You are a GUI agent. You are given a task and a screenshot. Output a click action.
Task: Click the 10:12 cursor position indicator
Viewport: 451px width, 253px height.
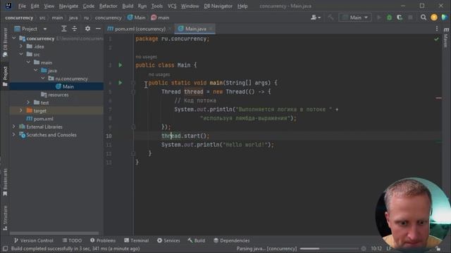376,248
